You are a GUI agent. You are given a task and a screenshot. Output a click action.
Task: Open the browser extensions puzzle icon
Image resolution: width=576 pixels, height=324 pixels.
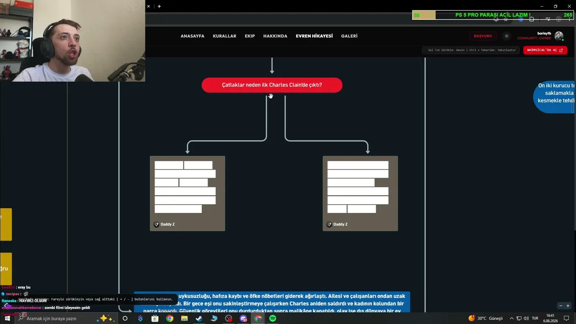532,19
